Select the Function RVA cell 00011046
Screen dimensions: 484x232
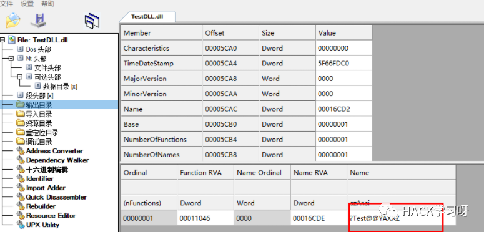pos(205,218)
